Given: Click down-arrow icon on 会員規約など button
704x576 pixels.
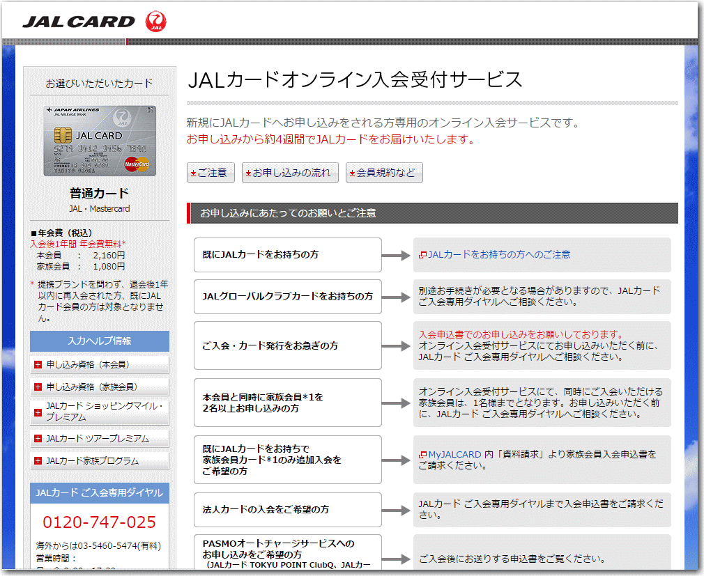Looking at the screenshot, I should tap(353, 173).
